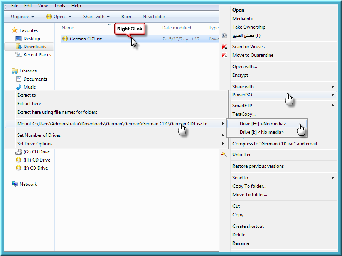Select the Network icon in sidebar
Image resolution: width=342 pixels, height=256 pixels.
[15, 184]
